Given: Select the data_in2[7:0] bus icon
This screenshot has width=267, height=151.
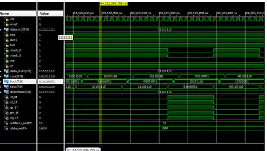Looking at the screenshot, I should [6, 30].
